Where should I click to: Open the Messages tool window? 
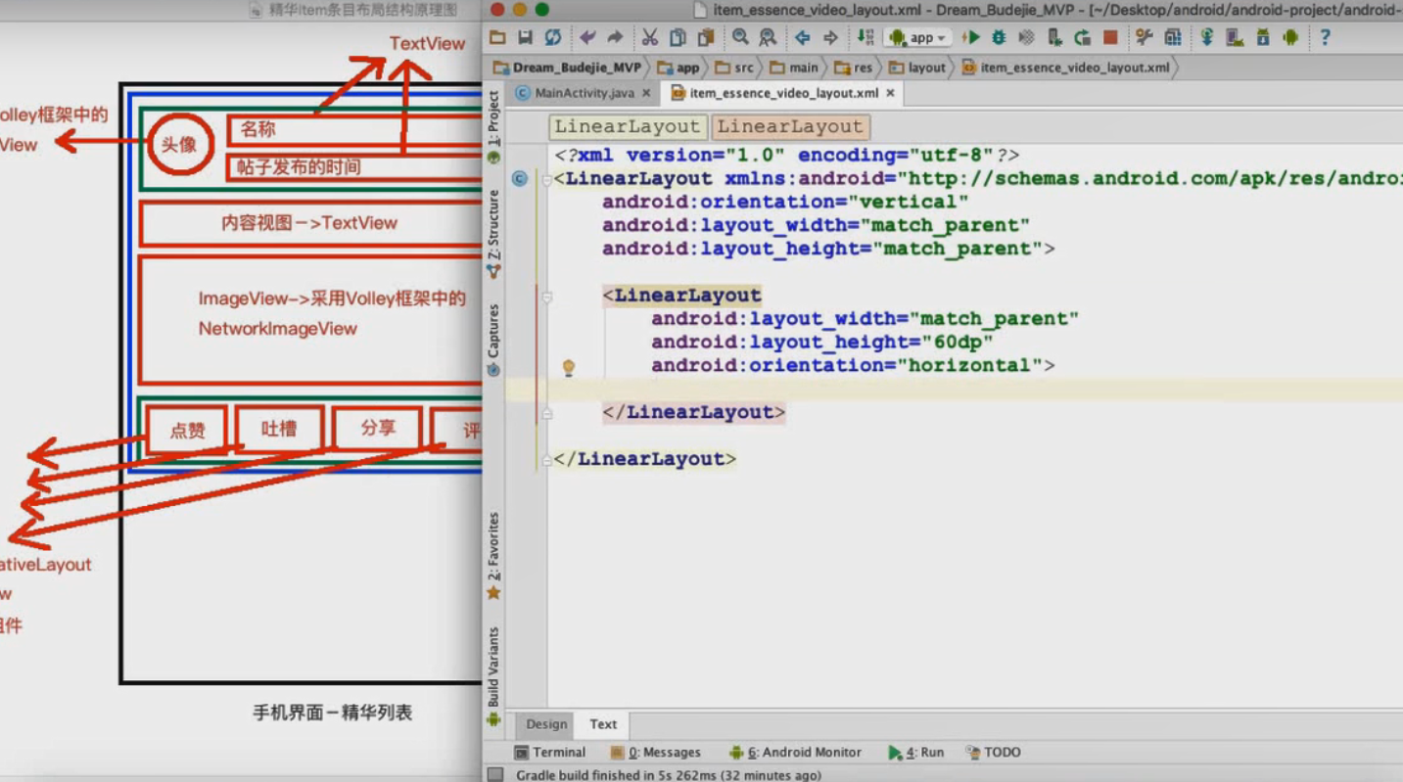point(656,753)
